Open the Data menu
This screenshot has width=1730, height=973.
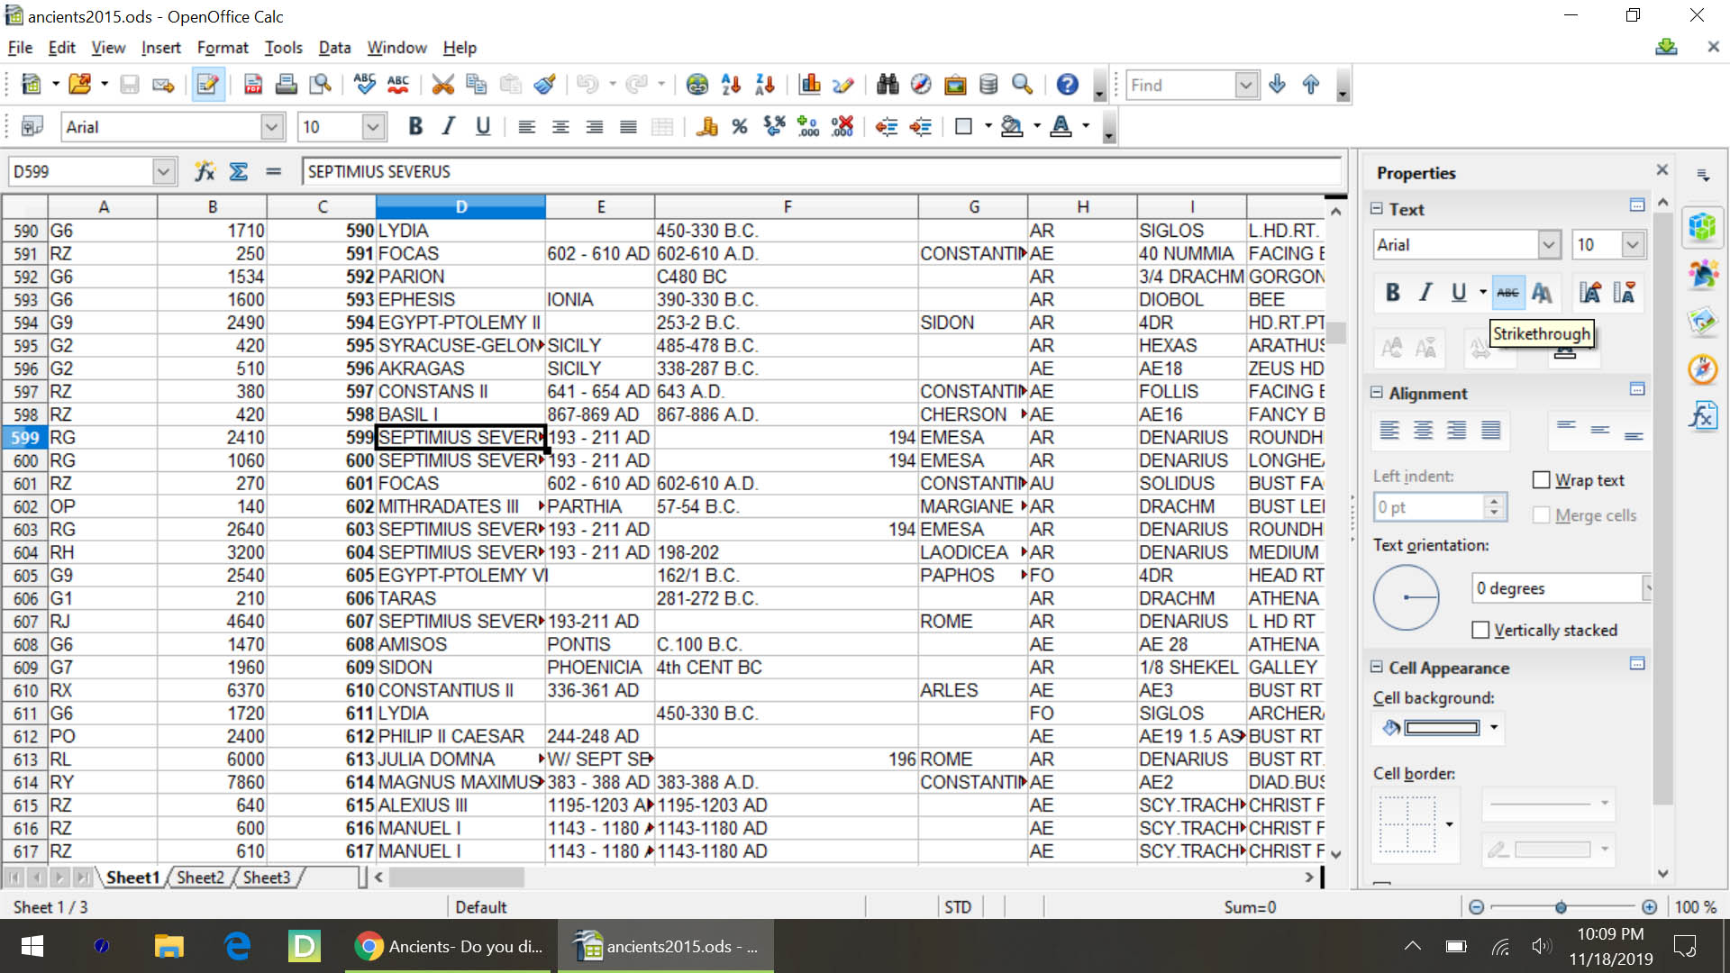[x=334, y=48]
